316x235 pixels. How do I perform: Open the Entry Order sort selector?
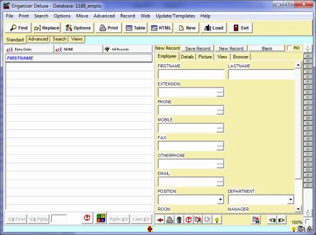[x=29, y=49]
